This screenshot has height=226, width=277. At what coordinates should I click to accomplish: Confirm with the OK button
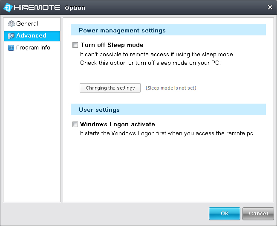pyautogui.click(x=225, y=214)
